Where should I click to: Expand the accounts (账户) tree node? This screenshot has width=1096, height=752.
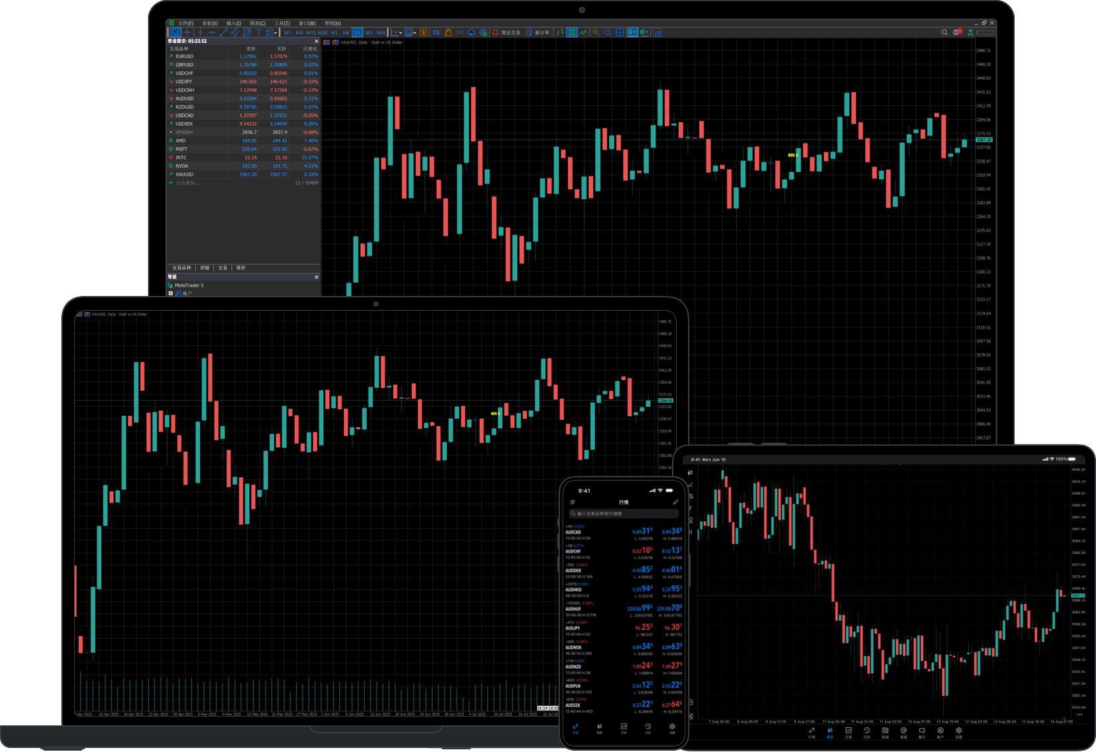pos(171,293)
